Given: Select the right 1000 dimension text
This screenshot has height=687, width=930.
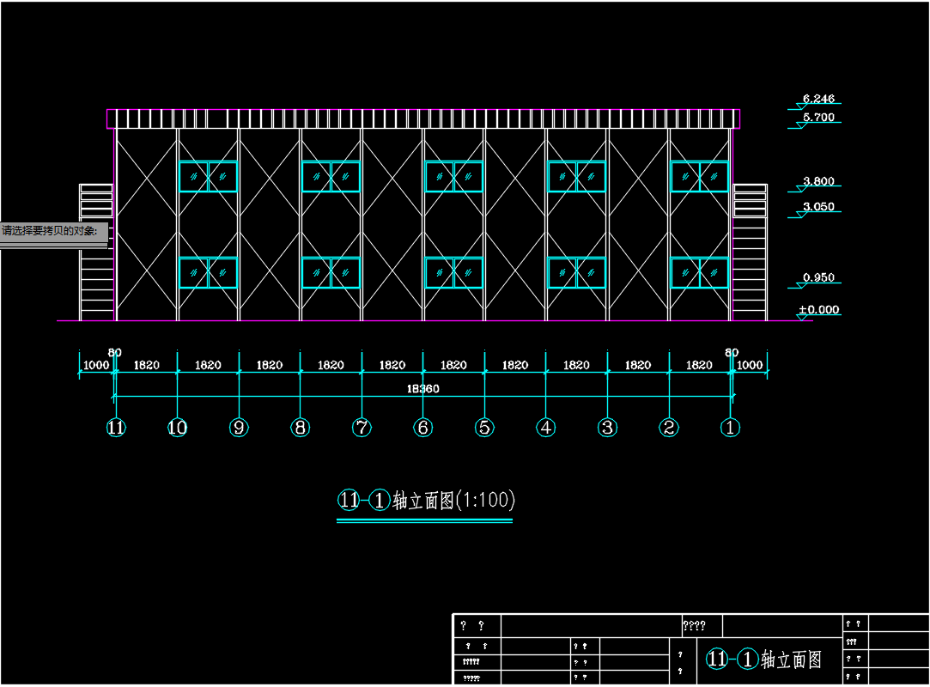Looking at the screenshot, I should (750, 365).
